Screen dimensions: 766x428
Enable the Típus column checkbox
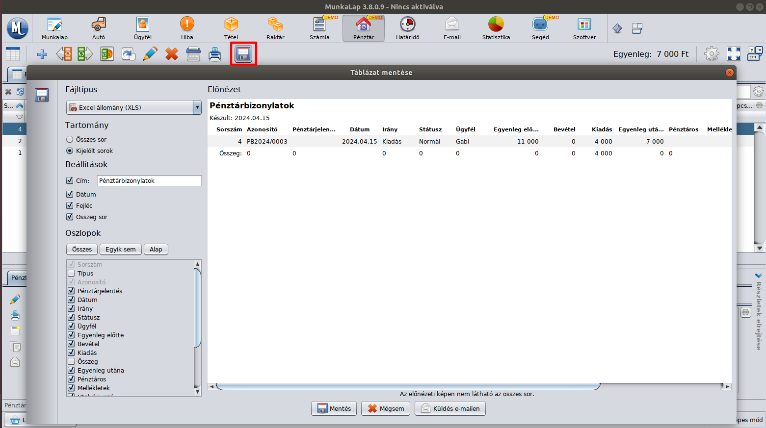click(x=71, y=274)
